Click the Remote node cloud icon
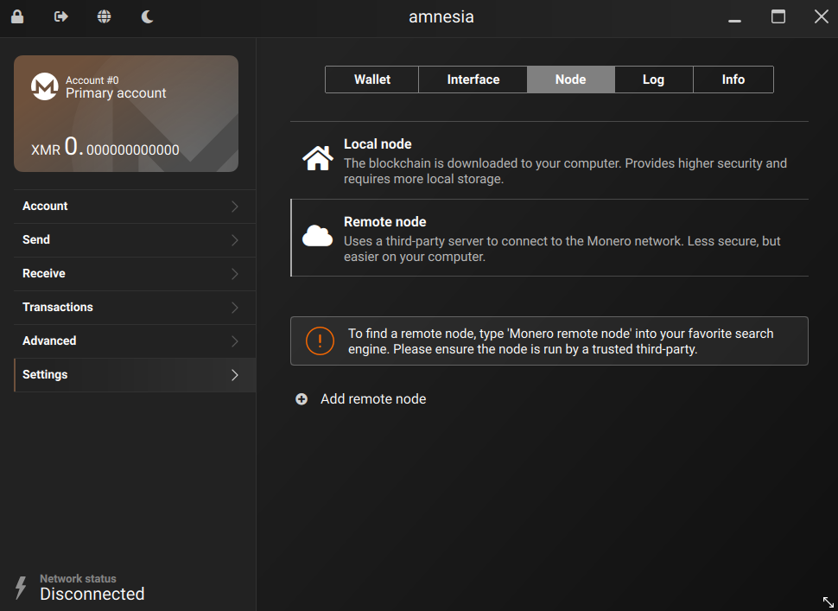 [x=317, y=236]
